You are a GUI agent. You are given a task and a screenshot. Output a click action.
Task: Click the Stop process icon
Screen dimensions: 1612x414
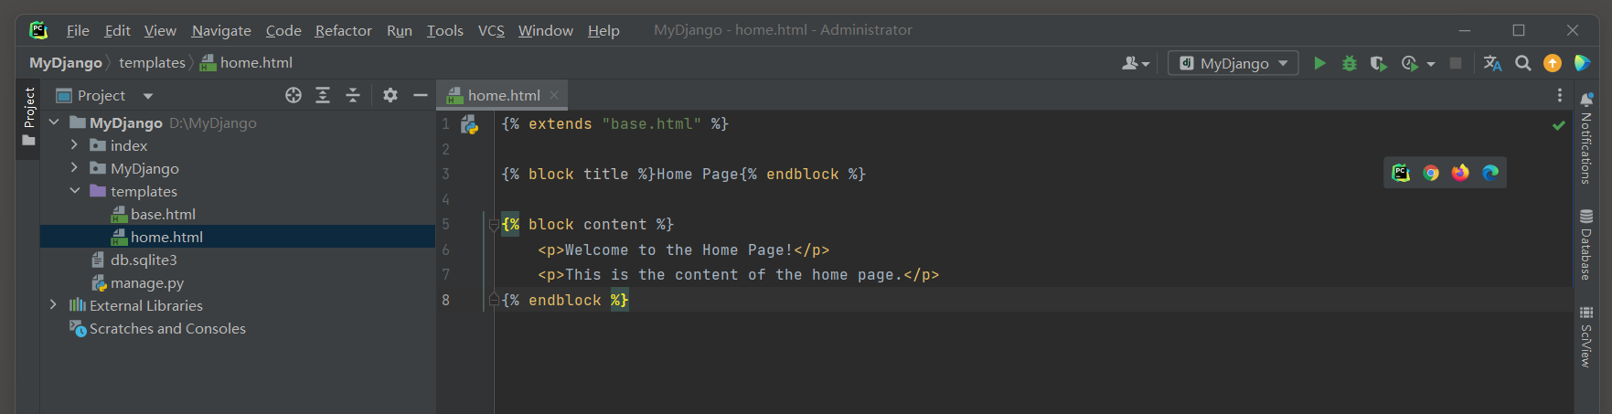click(x=1456, y=63)
